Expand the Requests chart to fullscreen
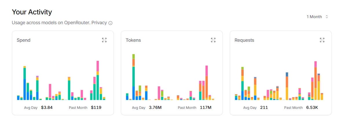The height and width of the screenshot is (125, 343). (322, 40)
